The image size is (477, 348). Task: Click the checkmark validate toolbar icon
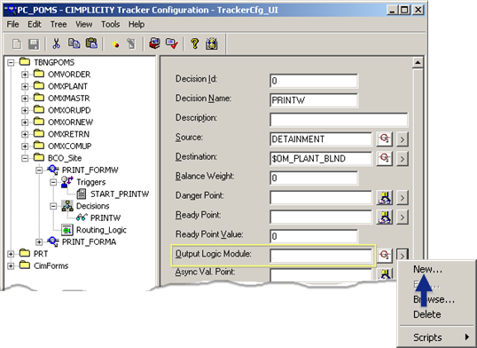point(172,43)
